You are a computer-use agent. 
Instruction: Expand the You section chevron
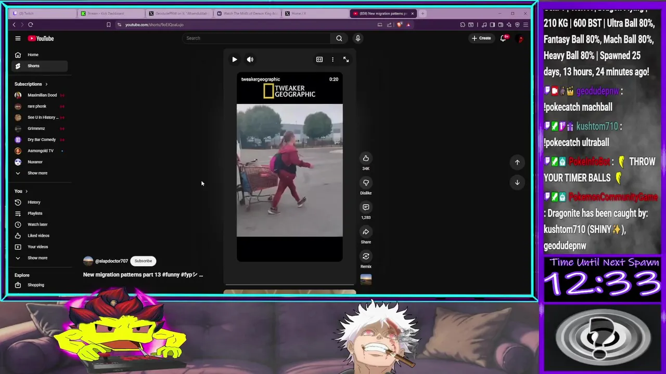tap(27, 191)
